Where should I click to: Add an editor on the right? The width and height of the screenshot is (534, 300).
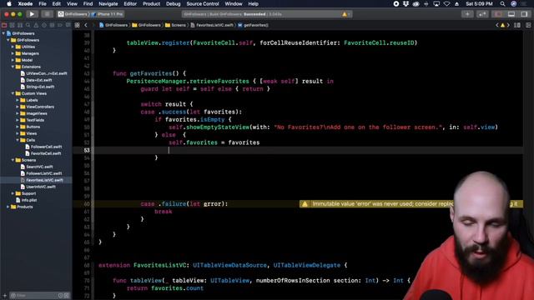(x=528, y=25)
